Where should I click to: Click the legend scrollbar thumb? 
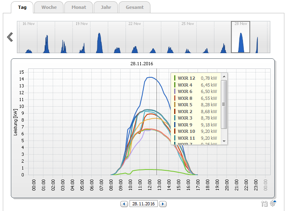point(224,104)
